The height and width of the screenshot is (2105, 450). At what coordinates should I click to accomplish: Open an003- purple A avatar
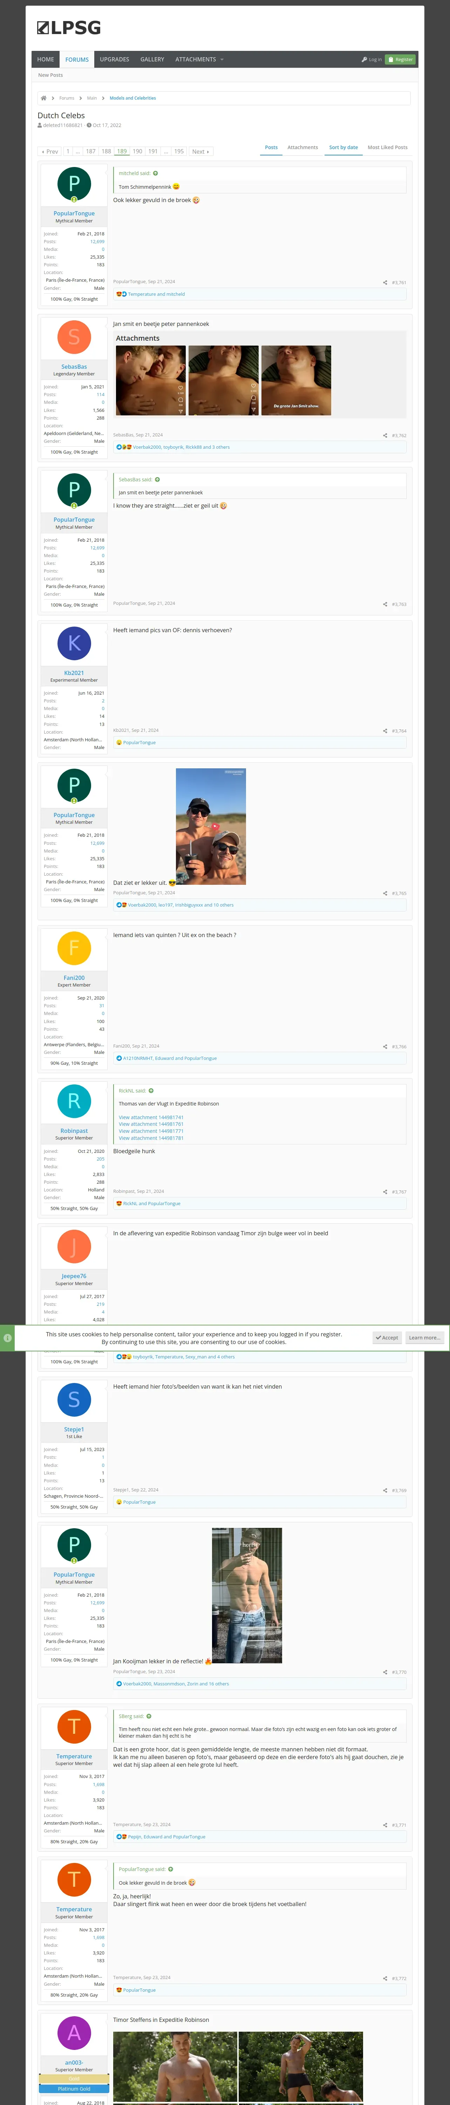[74, 2032]
